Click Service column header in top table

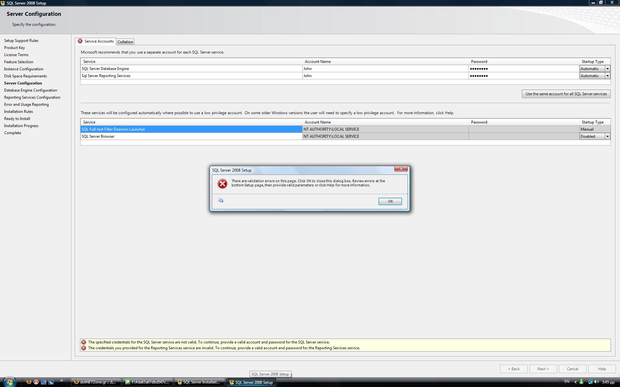coord(191,62)
